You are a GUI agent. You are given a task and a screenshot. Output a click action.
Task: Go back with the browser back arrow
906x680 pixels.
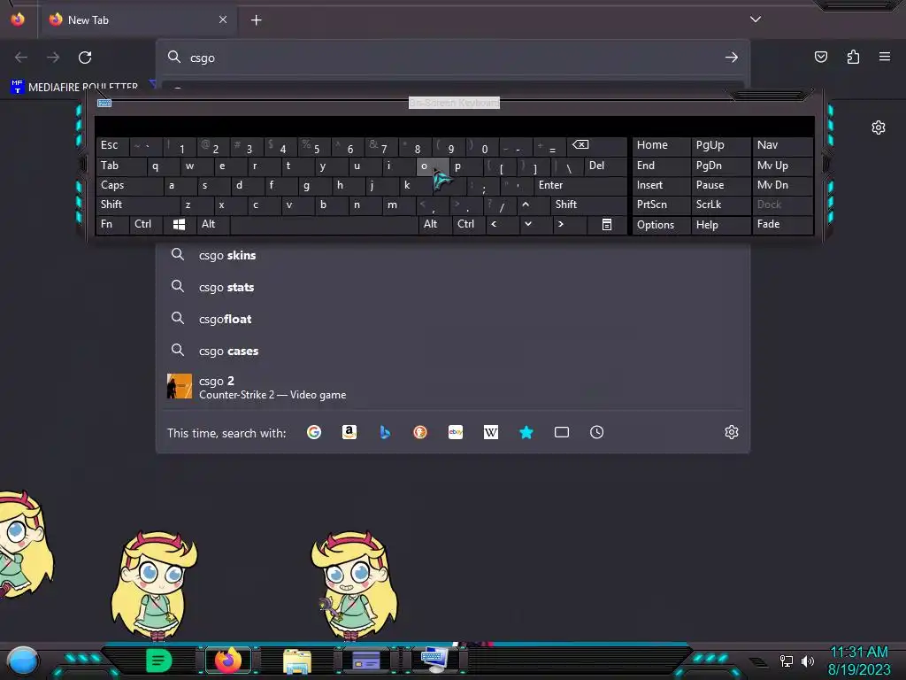pyautogui.click(x=21, y=58)
